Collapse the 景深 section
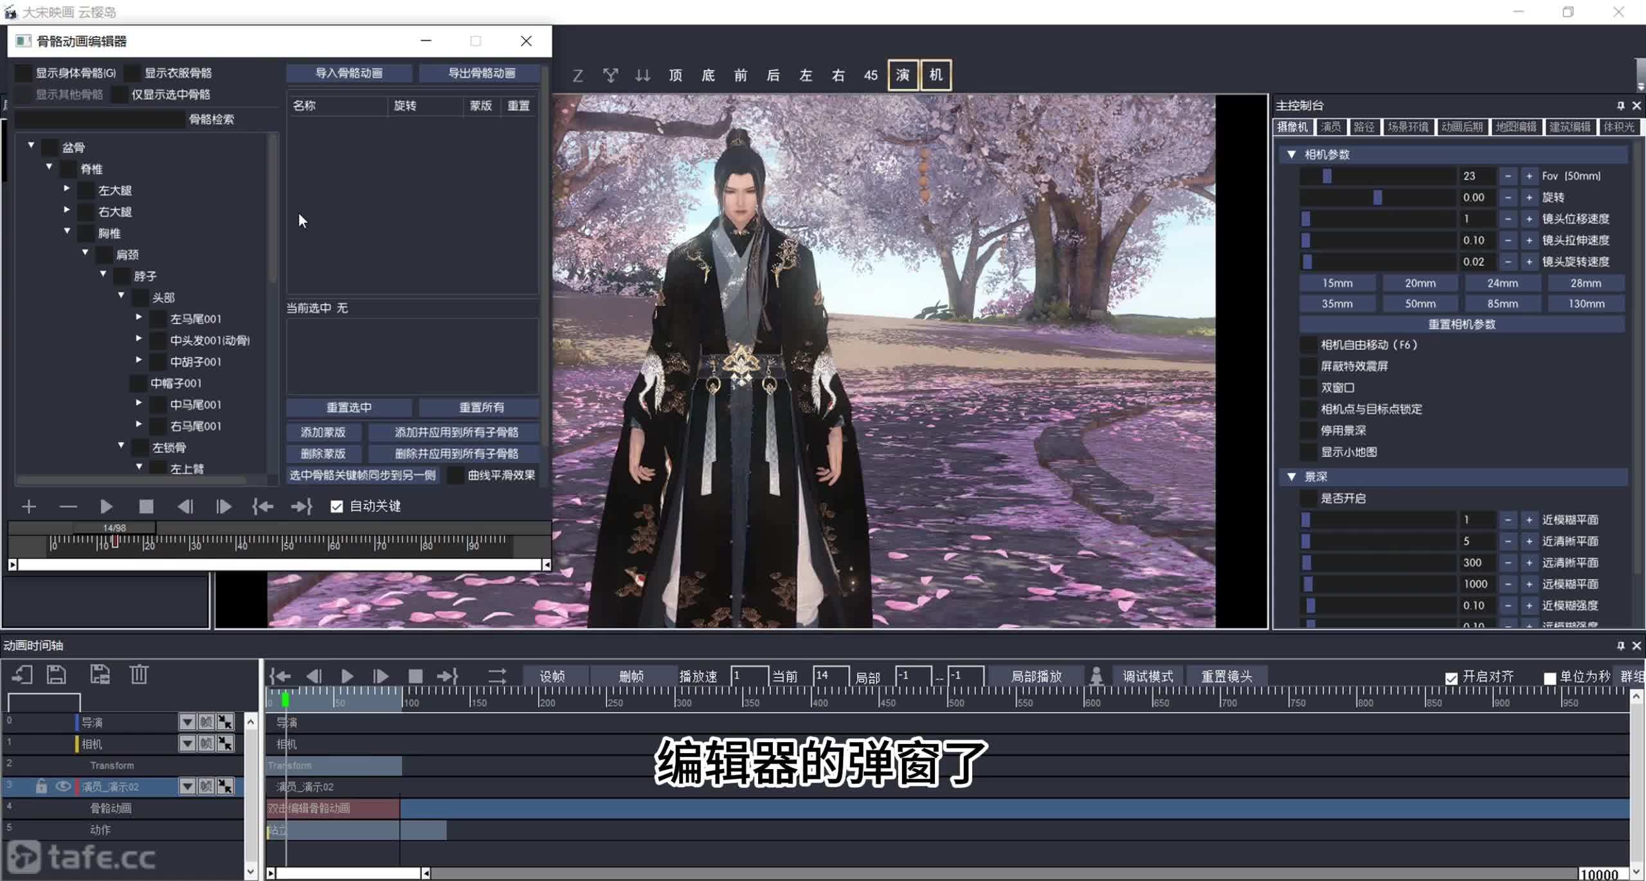 coord(1291,477)
